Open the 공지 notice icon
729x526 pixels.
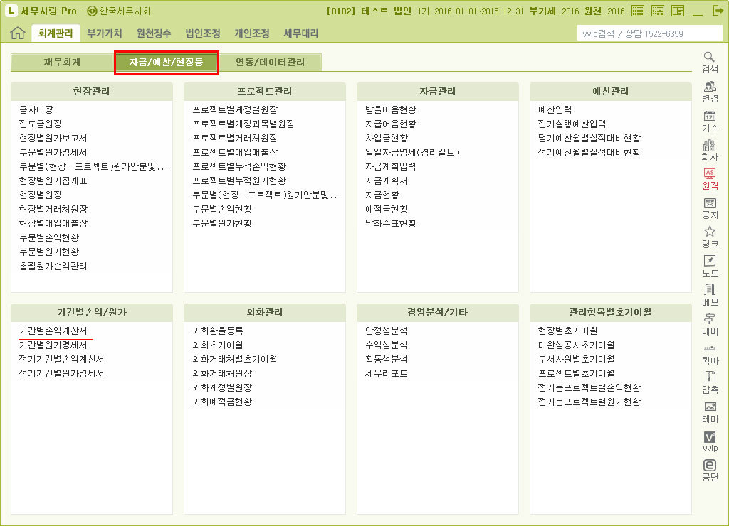click(710, 208)
